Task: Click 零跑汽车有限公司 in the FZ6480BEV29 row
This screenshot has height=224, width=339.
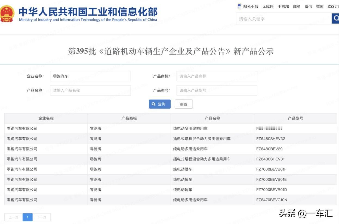Action: pyautogui.click(x=22, y=149)
